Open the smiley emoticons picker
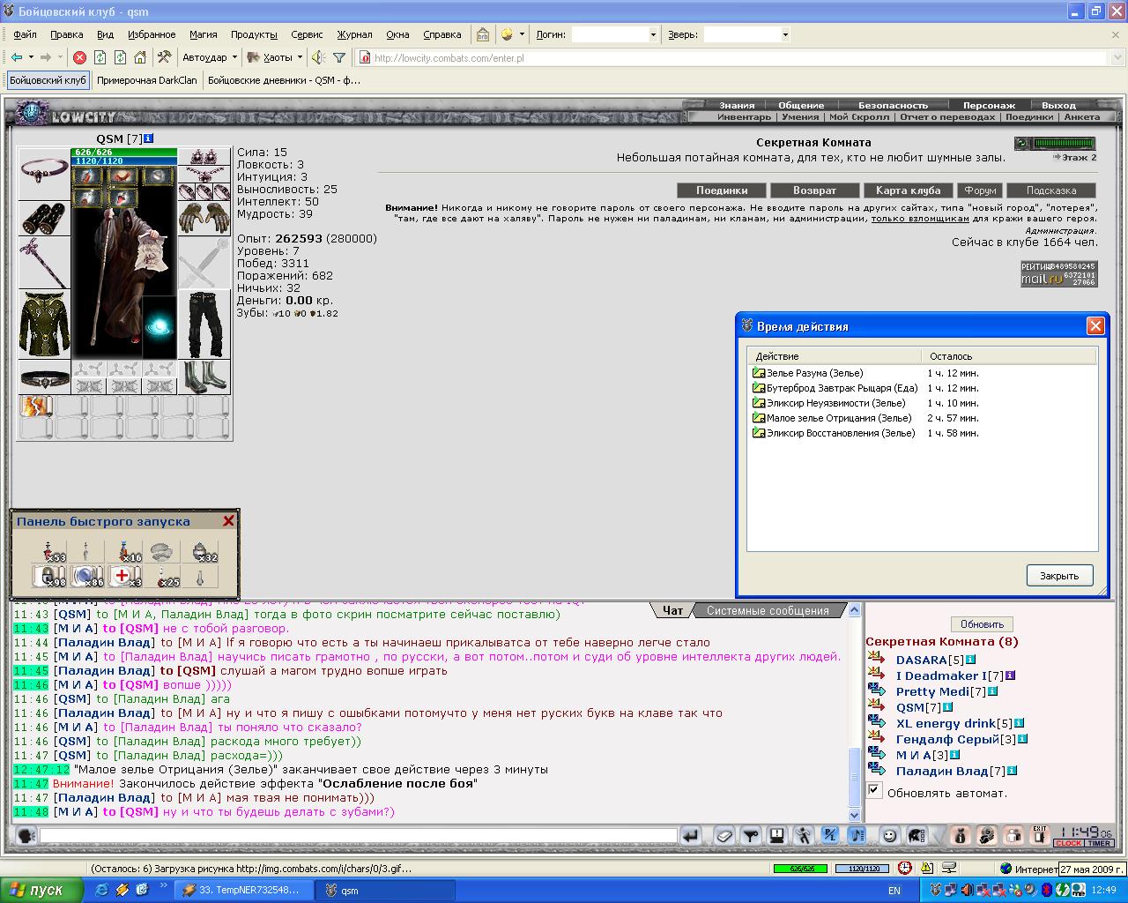The width and height of the screenshot is (1128, 903). [x=889, y=834]
